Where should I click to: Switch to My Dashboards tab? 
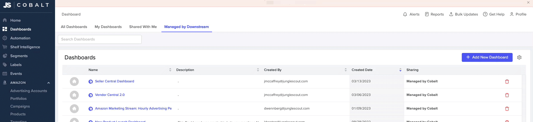click(108, 27)
